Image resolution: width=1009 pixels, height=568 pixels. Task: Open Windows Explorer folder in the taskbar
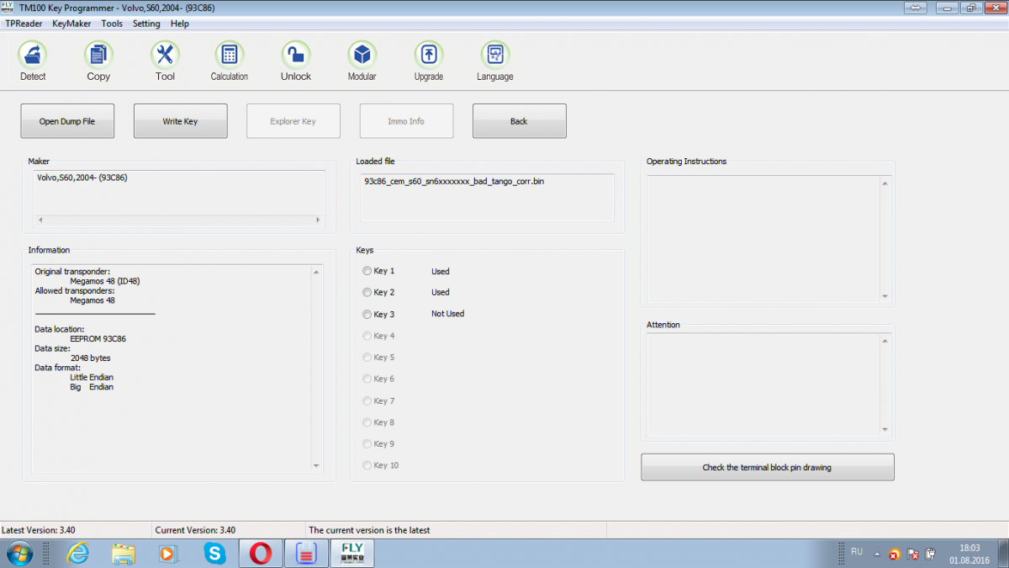(124, 554)
